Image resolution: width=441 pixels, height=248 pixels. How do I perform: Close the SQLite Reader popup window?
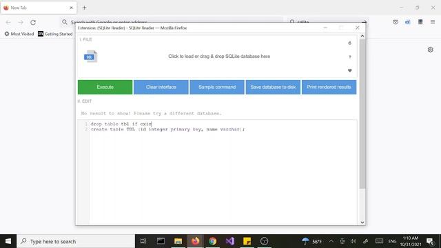click(x=357, y=28)
